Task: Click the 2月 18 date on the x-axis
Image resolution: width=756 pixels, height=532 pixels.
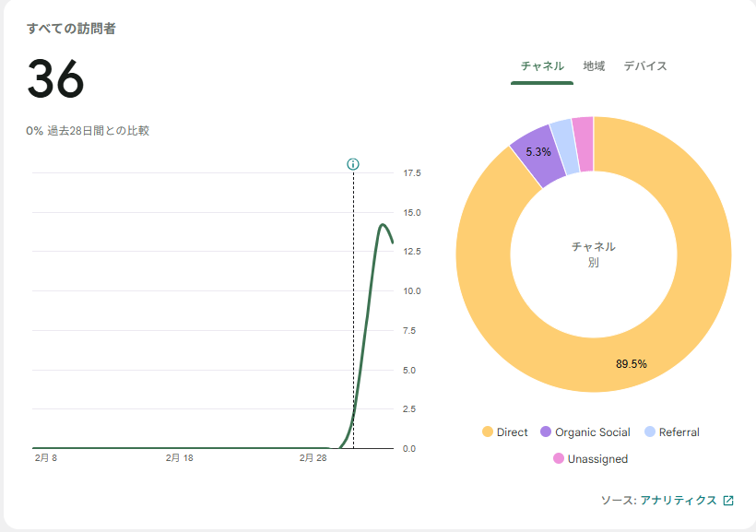Action: pos(180,458)
